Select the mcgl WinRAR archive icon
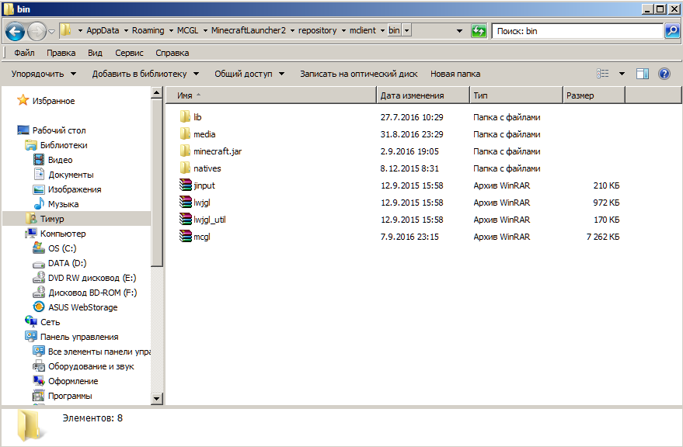Screen dimensions: 683x447 click(x=185, y=237)
